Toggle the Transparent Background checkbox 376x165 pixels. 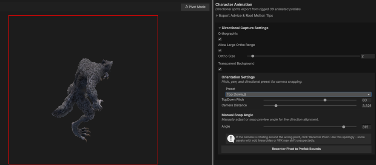(220, 69)
